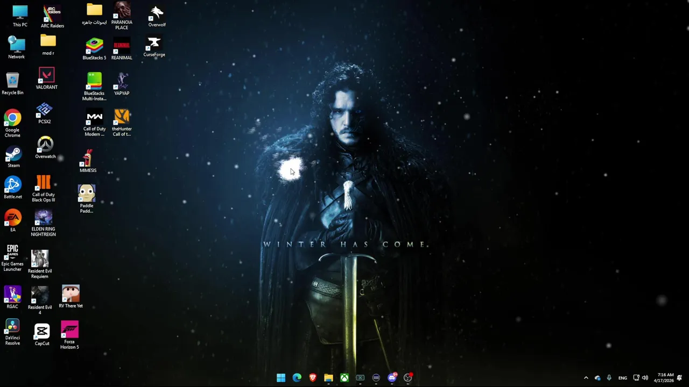This screenshot has height=387, width=689.
Task: Click the Google Chrome desktop icon
Action: tap(12, 124)
